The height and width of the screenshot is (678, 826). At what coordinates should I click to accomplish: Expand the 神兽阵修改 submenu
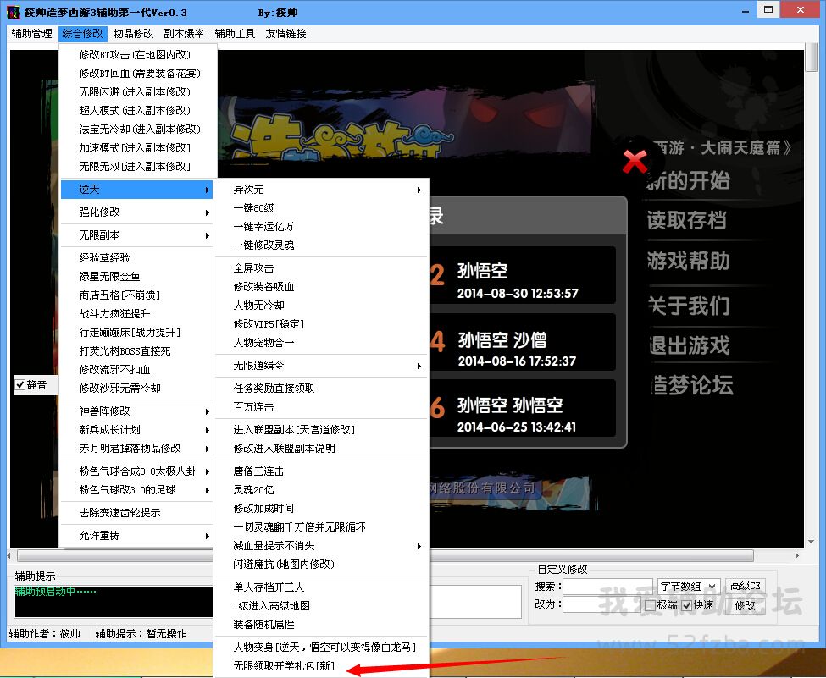coord(136,411)
